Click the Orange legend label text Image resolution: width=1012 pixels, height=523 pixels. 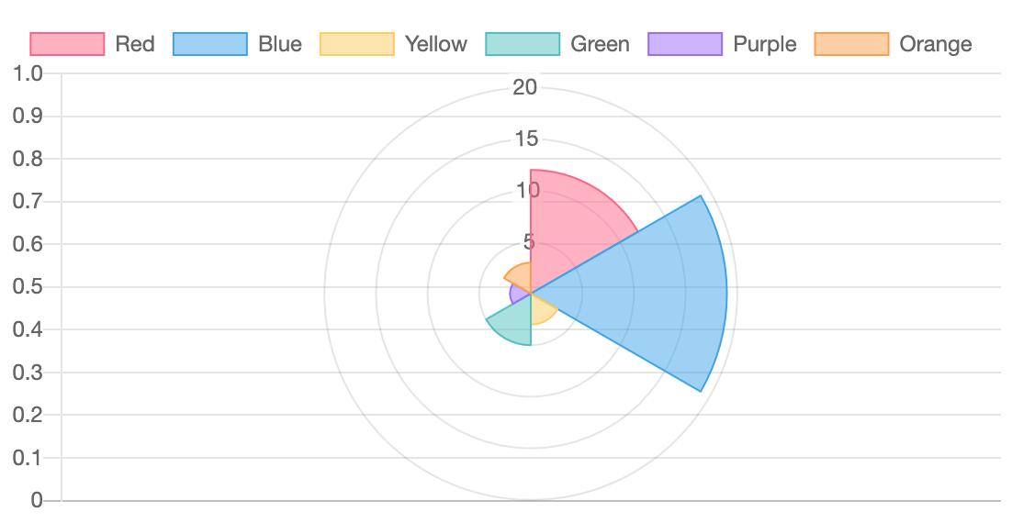936,44
